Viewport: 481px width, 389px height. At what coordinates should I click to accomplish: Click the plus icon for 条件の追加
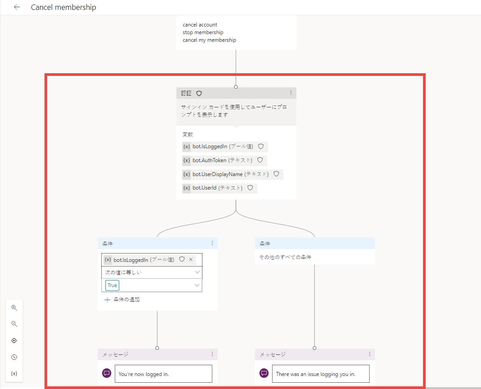(107, 300)
